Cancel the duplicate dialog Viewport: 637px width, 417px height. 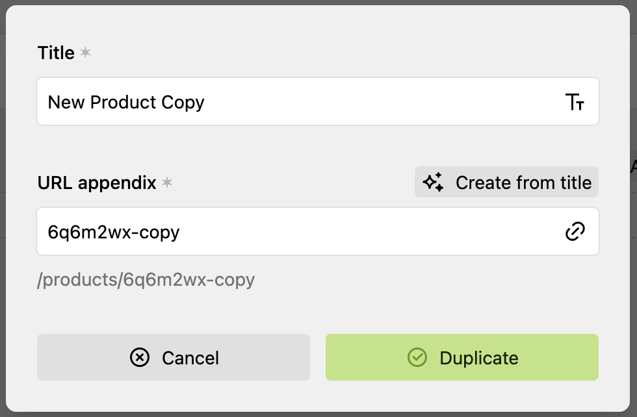click(x=173, y=357)
